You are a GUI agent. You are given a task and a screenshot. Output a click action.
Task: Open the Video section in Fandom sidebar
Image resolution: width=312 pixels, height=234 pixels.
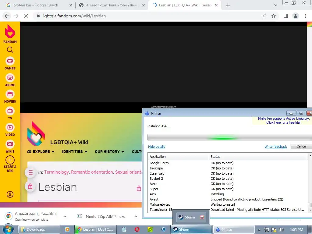[x=10, y=130]
